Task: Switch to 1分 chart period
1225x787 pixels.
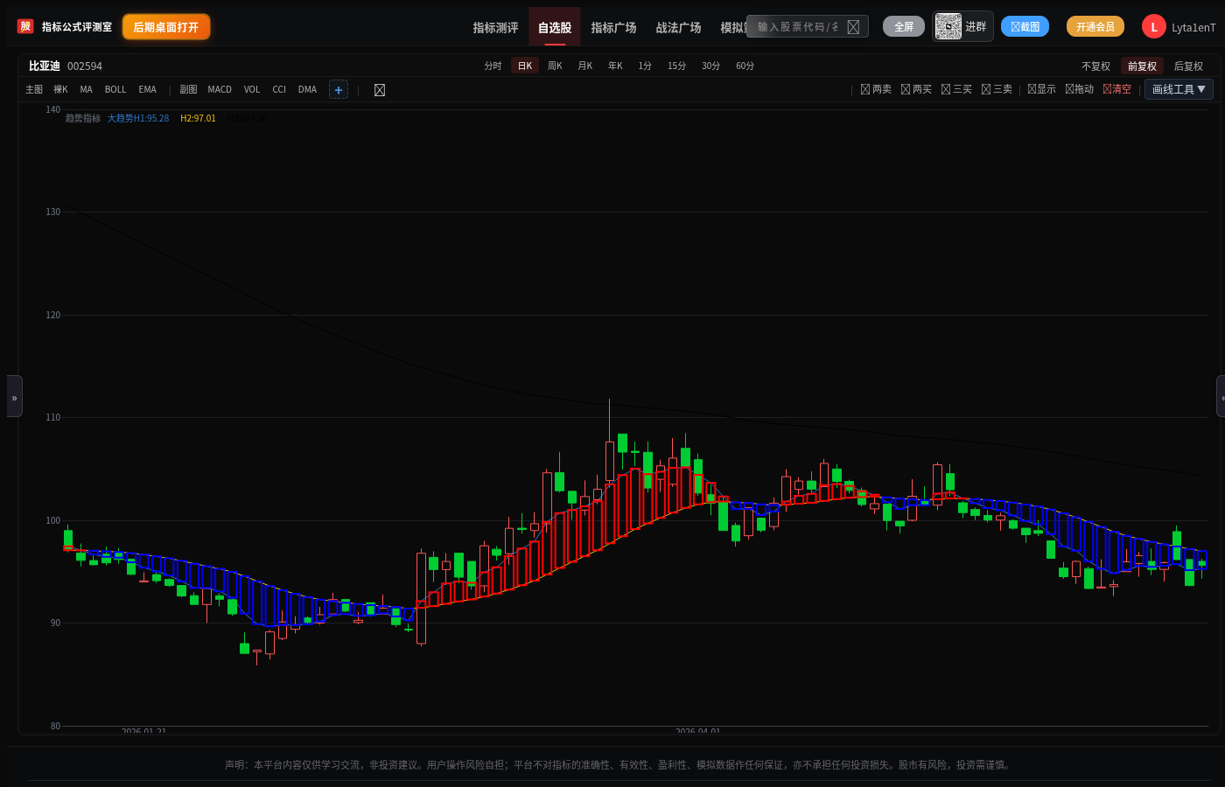Action: point(645,66)
